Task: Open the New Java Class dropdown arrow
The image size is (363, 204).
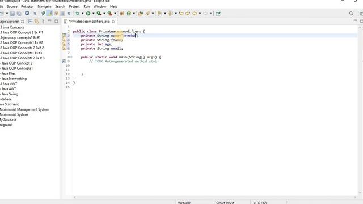Action: point(134,14)
